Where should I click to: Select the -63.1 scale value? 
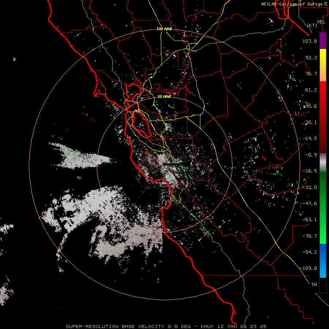(x=310, y=220)
